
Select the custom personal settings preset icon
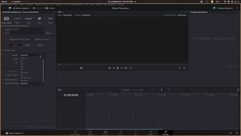[6, 19]
